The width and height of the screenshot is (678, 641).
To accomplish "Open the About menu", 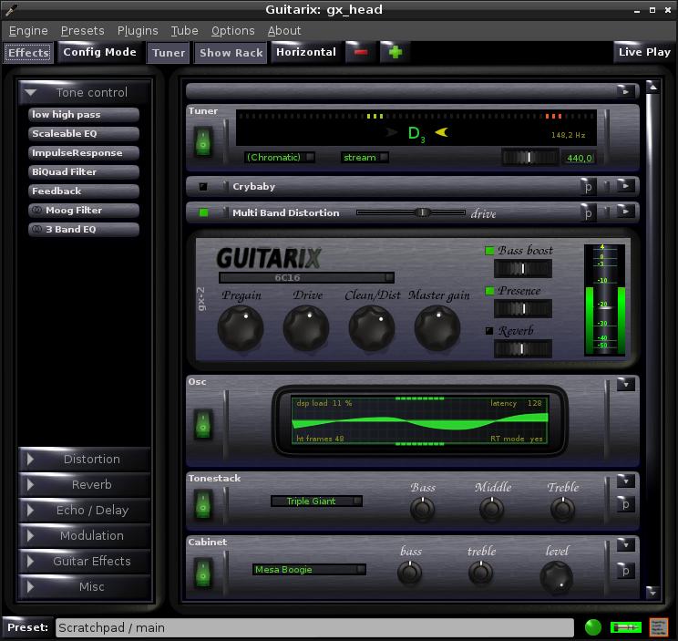I will [284, 31].
